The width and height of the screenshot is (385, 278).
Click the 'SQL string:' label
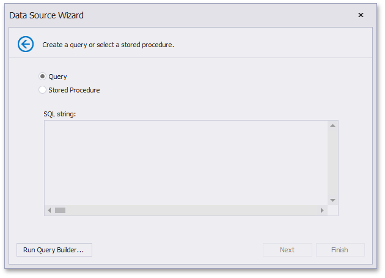coord(59,114)
